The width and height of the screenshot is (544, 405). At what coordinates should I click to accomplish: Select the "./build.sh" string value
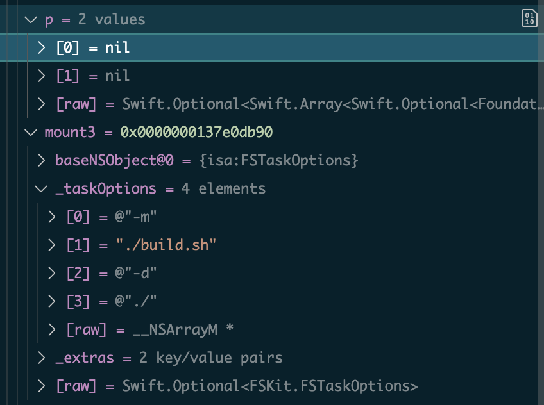point(167,245)
